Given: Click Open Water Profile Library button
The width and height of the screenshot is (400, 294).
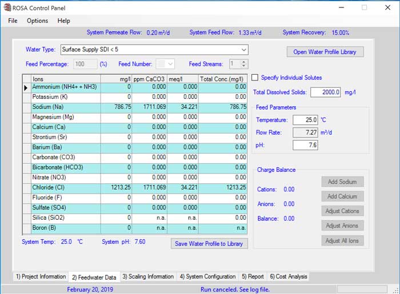Looking at the screenshot, I should coord(325,52).
